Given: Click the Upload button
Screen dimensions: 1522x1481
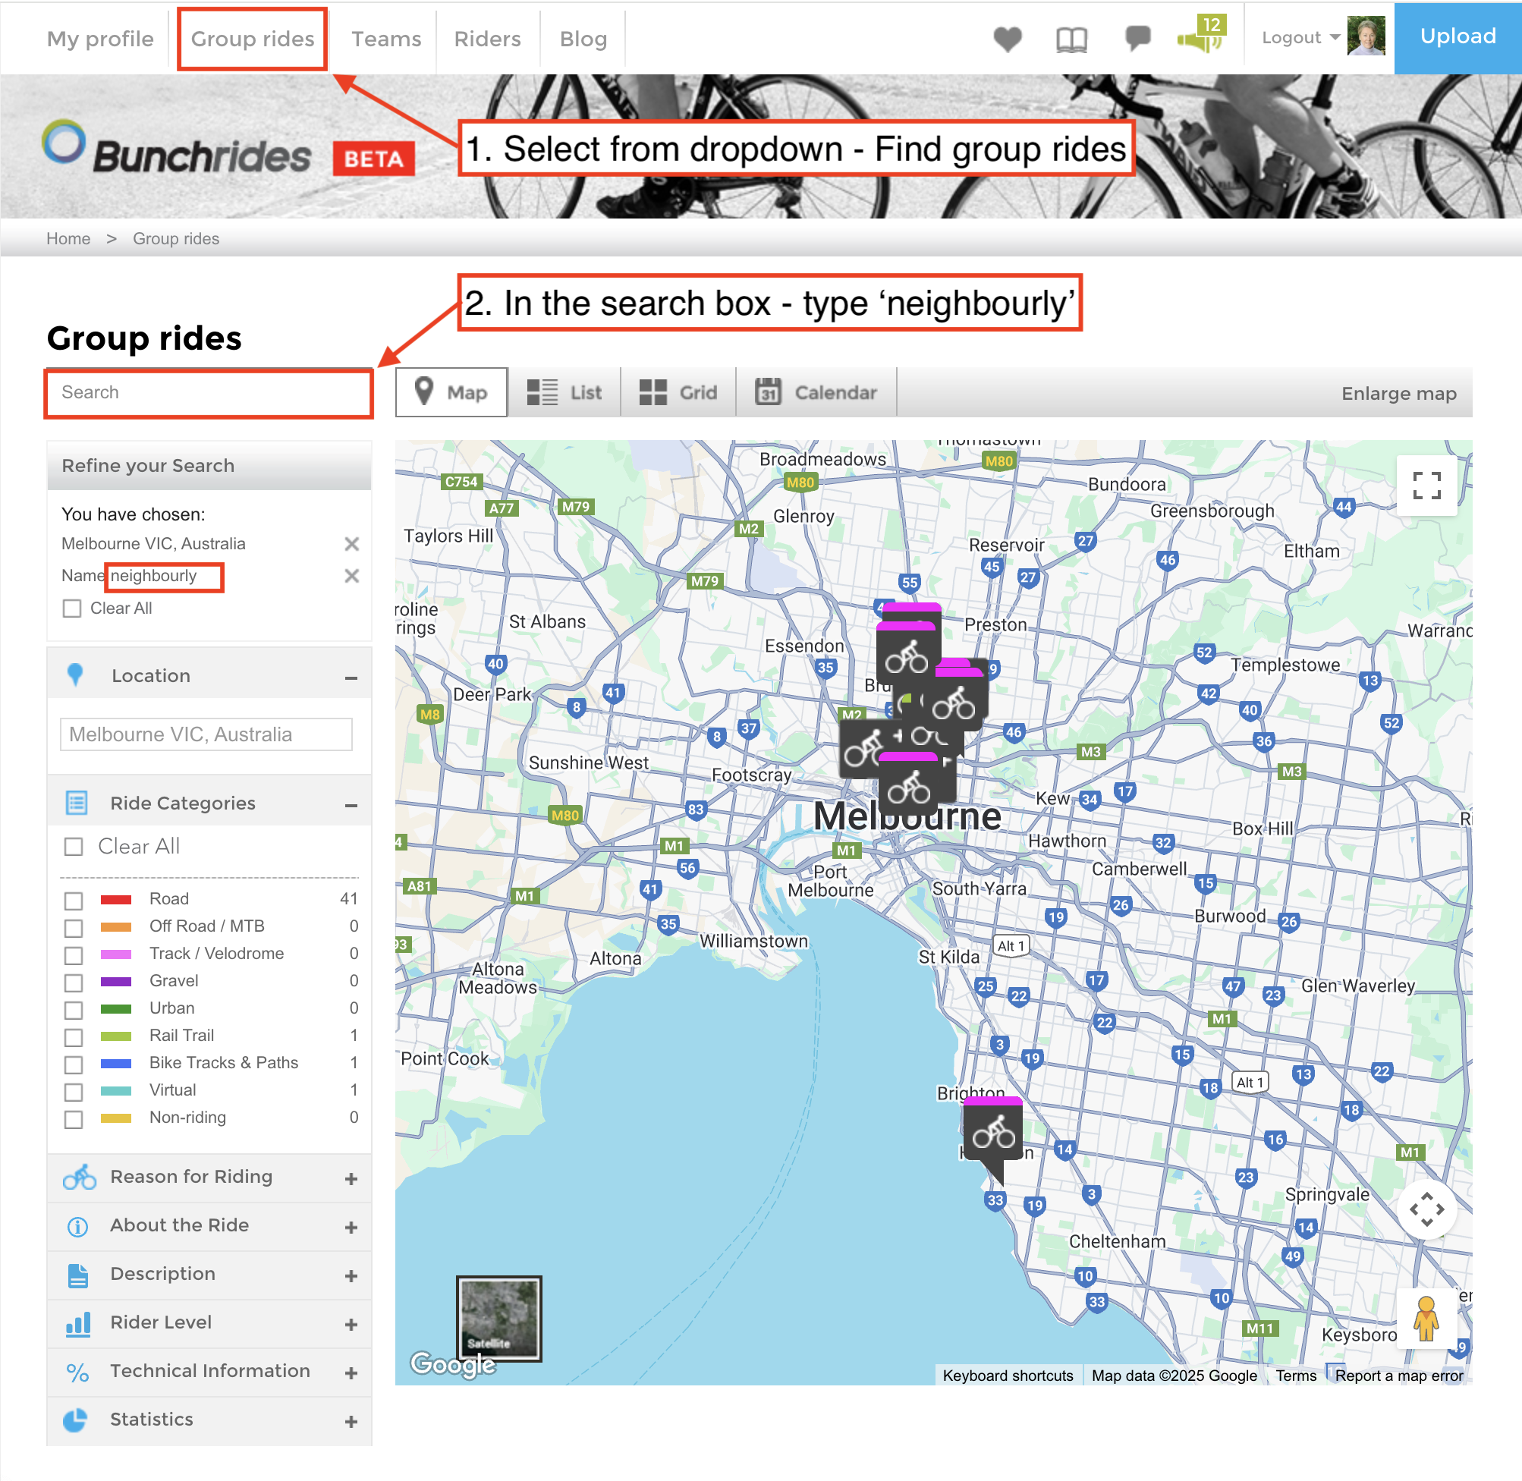Looking at the screenshot, I should [1458, 36].
